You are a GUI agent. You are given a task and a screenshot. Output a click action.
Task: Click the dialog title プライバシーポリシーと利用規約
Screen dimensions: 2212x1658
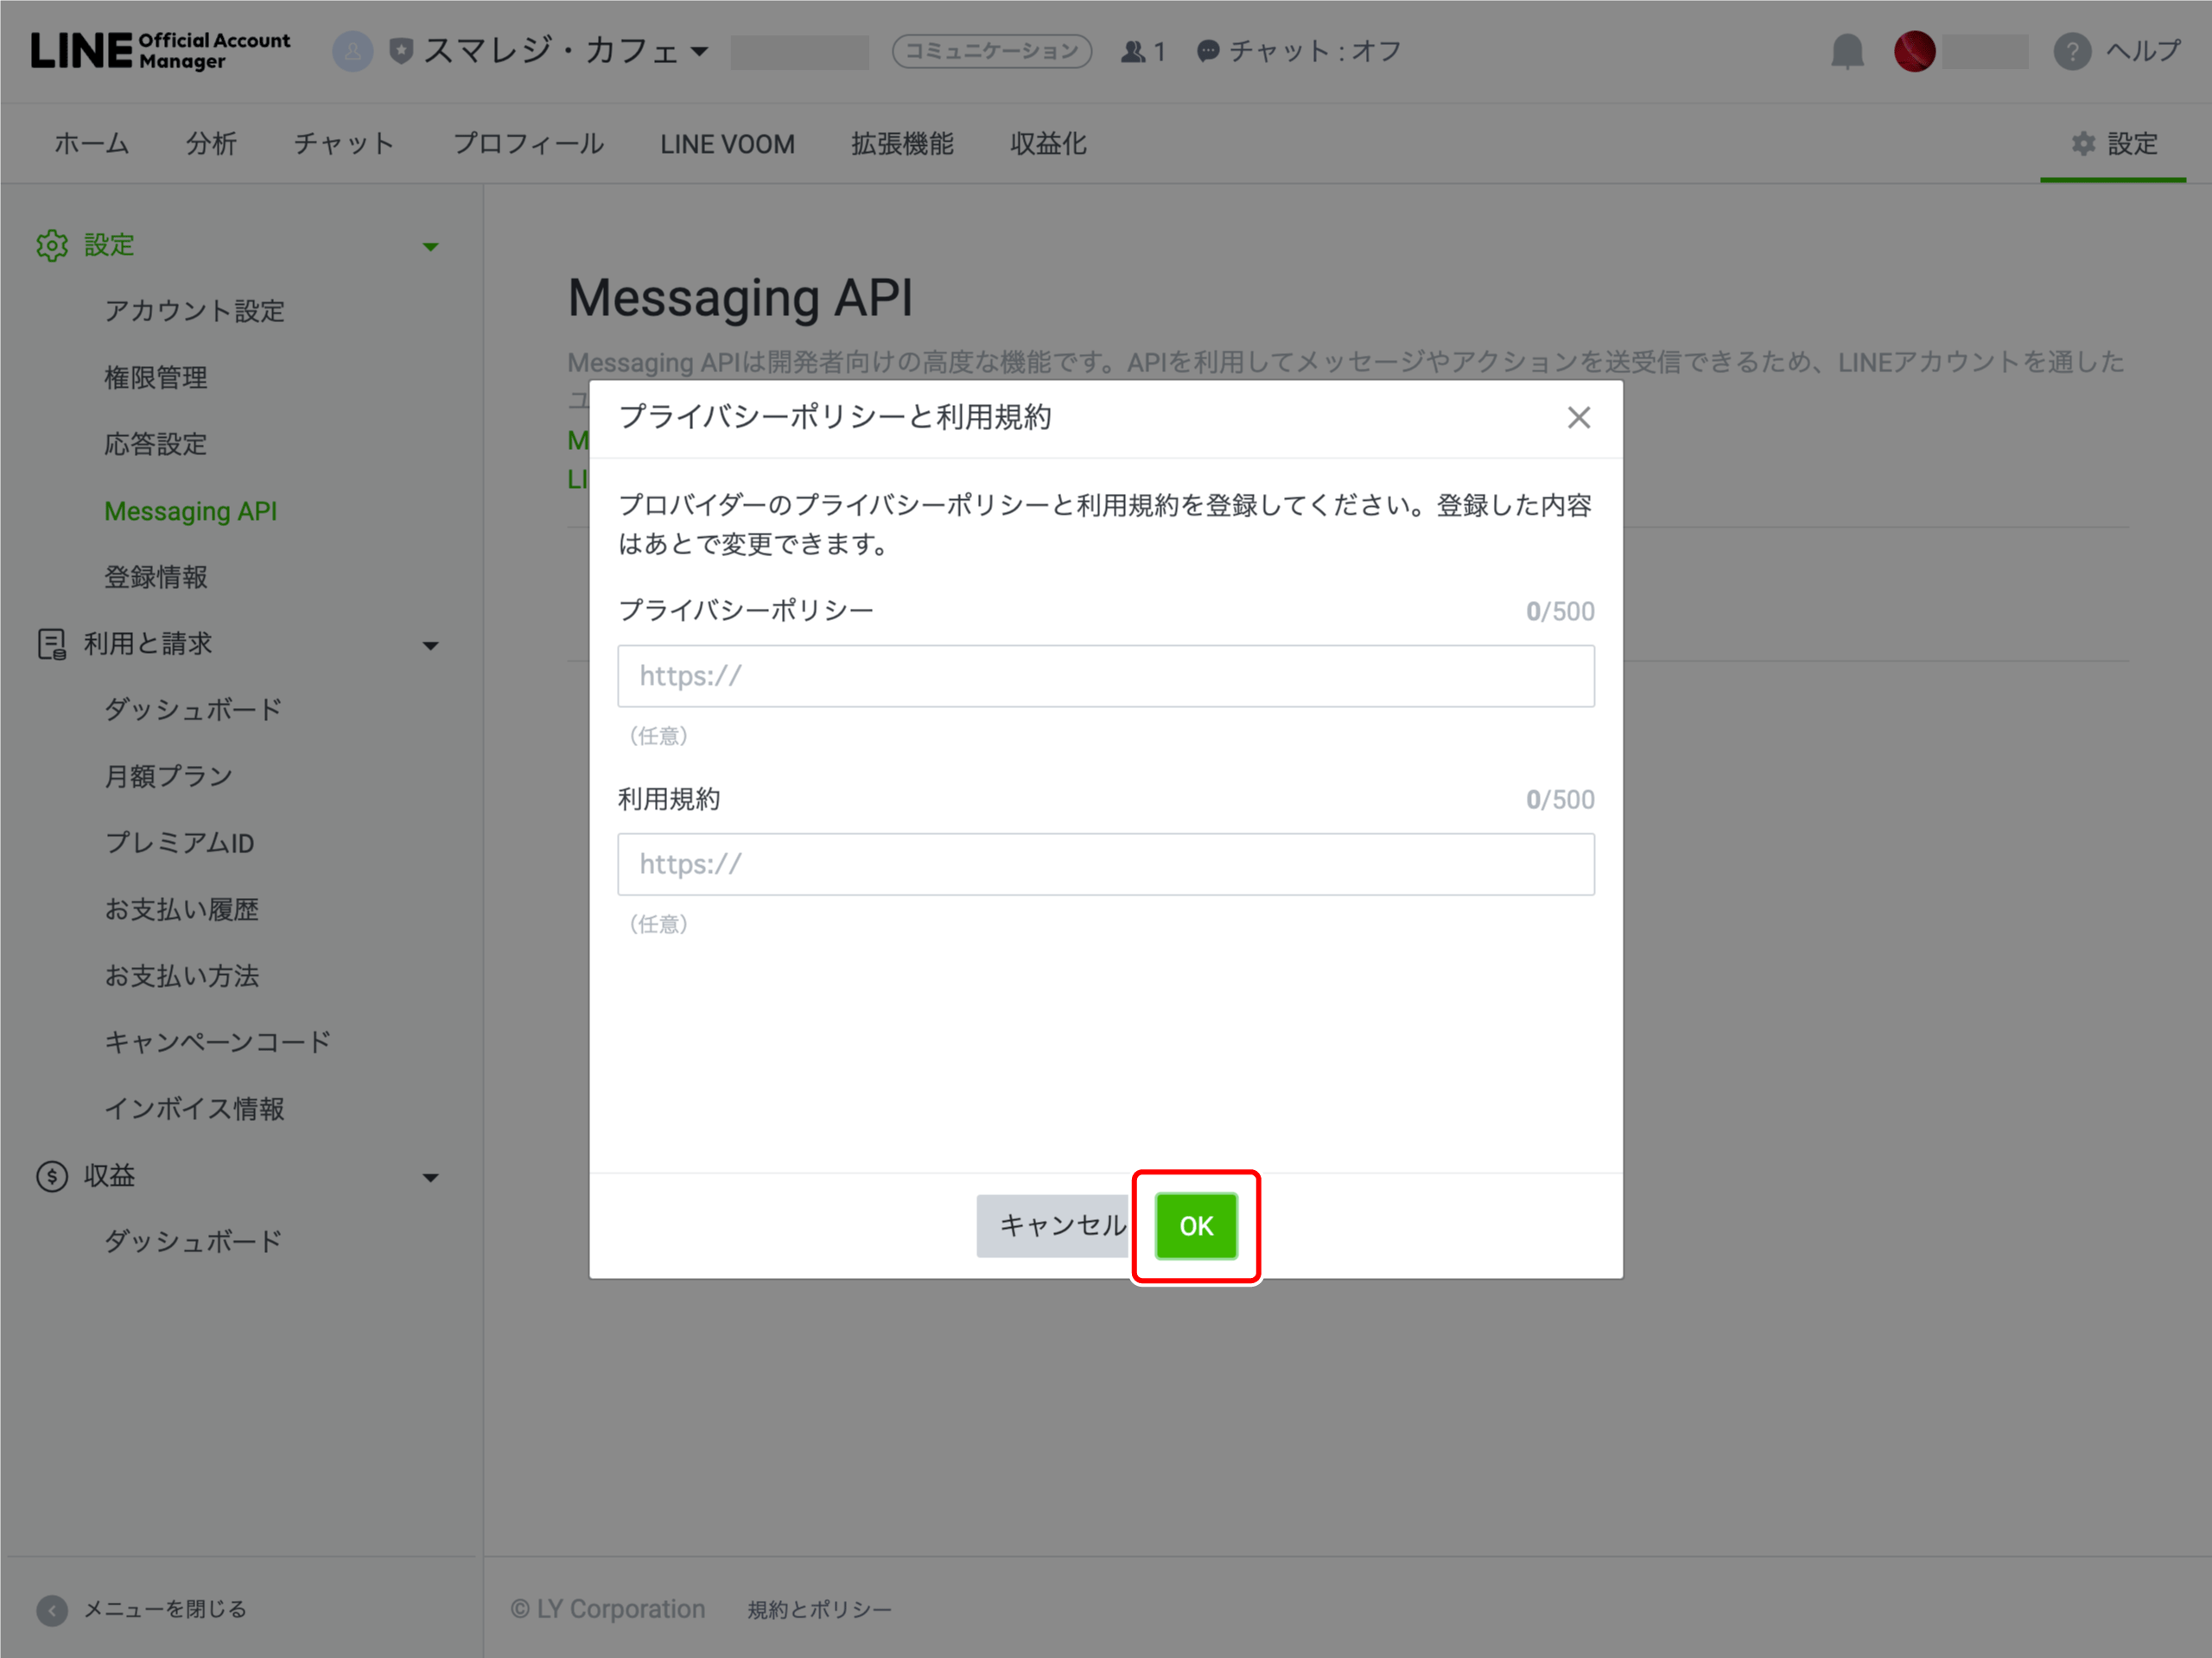[835, 417]
